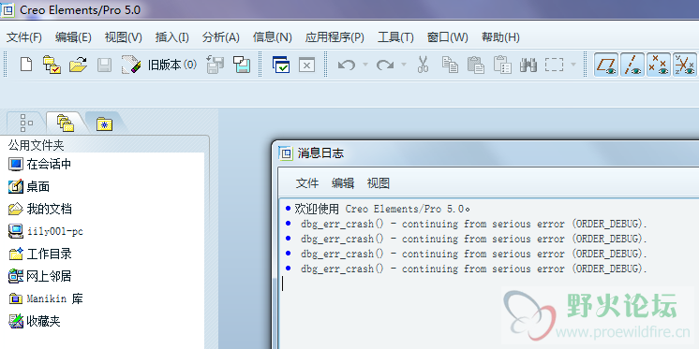
Task: Click the save a copy icon
Action: pos(215,65)
